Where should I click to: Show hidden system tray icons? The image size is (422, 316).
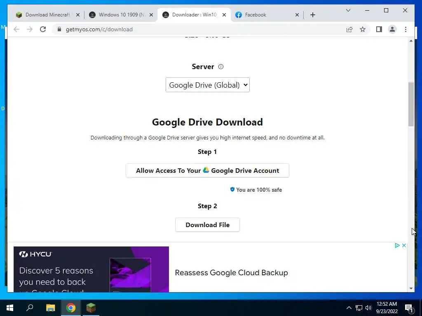(349, 308)
